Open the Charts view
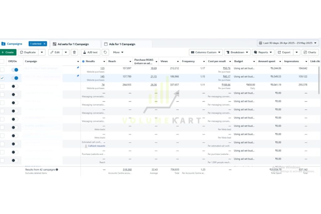The height and width of the screenshot is (214, 321). (310, 52)
